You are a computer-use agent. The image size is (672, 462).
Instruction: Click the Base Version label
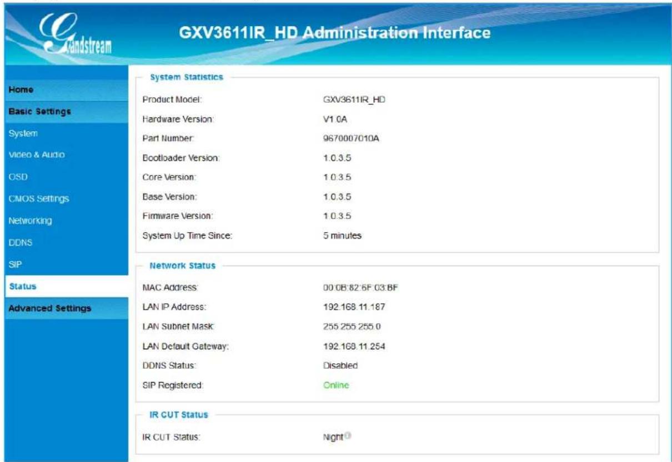(171, 197)
